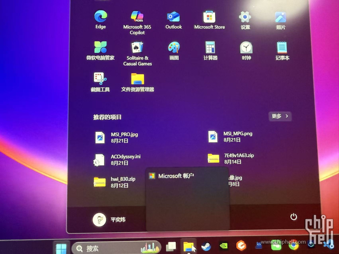Viewport: 339px width, 254px height.
Task: Open recommended archive 7E49v1A63.zip
Action: pos(231,158)
